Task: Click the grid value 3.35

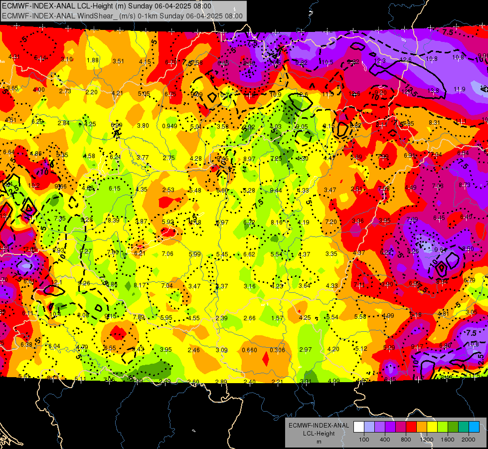Action: (331, 253)
